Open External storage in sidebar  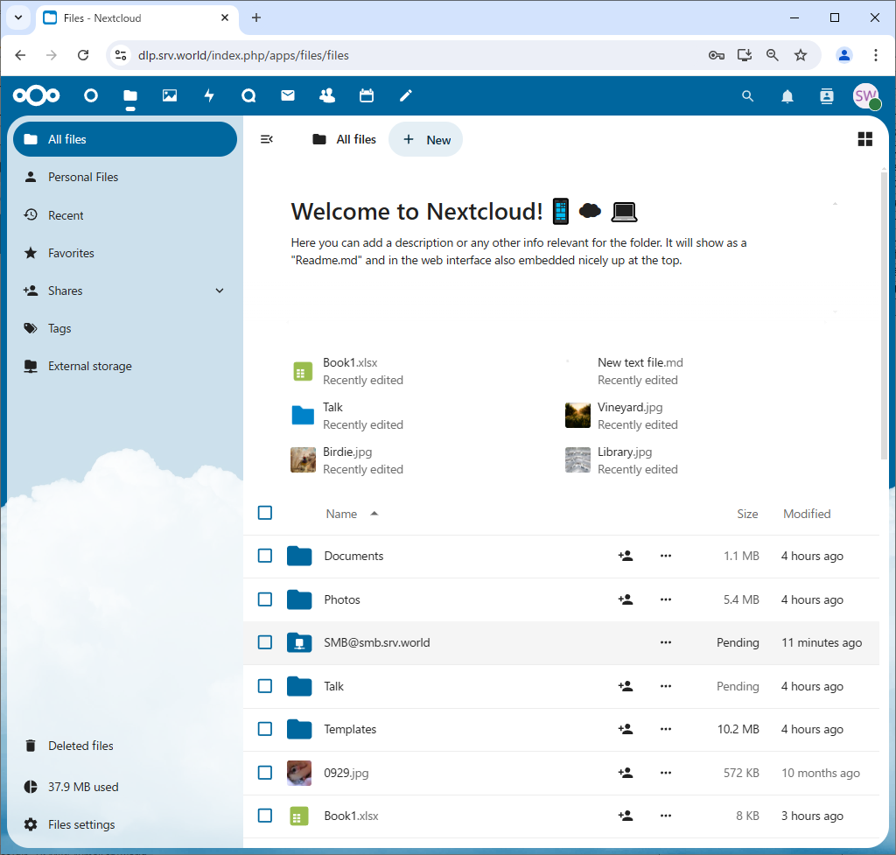point(89,366)
